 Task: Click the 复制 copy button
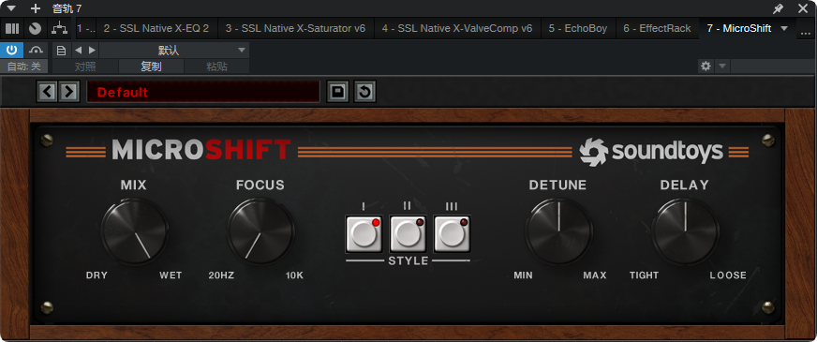click(151, 67)
